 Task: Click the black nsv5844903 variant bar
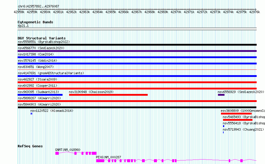[137, 107]
